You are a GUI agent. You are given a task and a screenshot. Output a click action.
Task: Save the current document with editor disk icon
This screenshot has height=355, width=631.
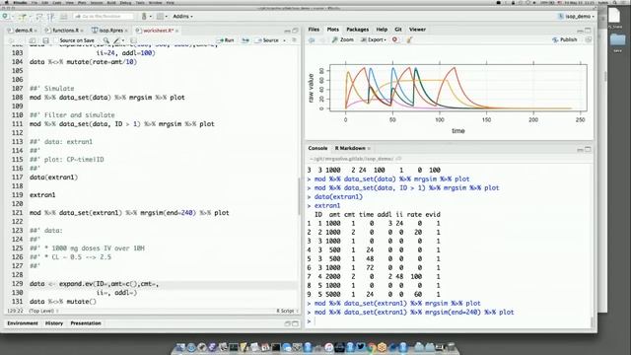tap(45, 40)
